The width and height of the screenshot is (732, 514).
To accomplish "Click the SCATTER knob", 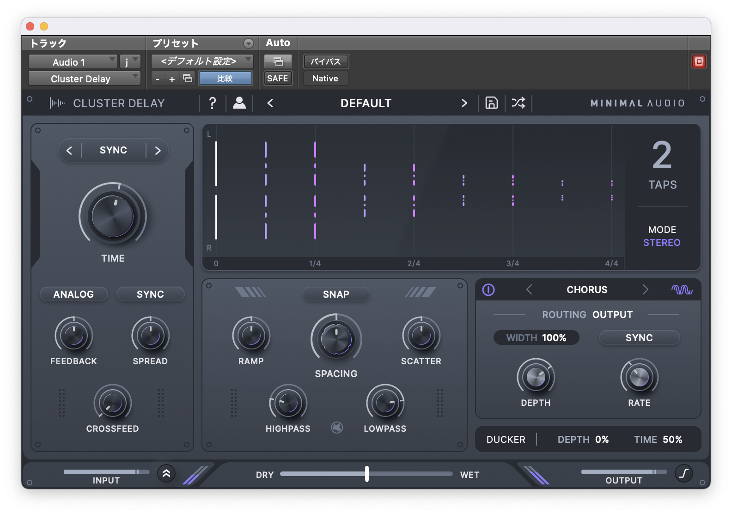I will (421, 336).
